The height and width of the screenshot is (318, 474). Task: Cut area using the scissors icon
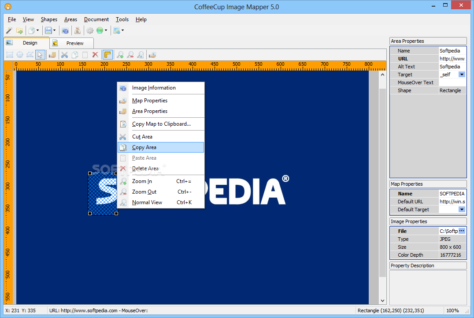point(64,55)
